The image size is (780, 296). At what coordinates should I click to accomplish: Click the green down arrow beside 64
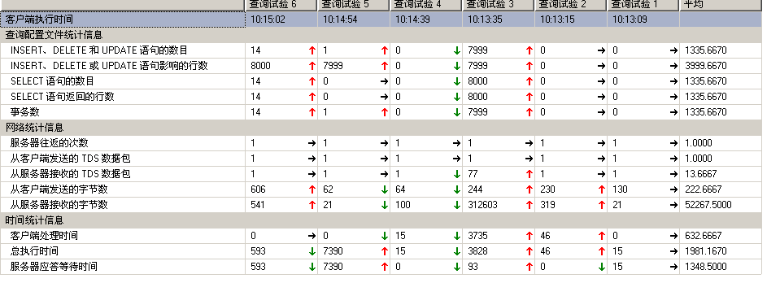point(456,189)
